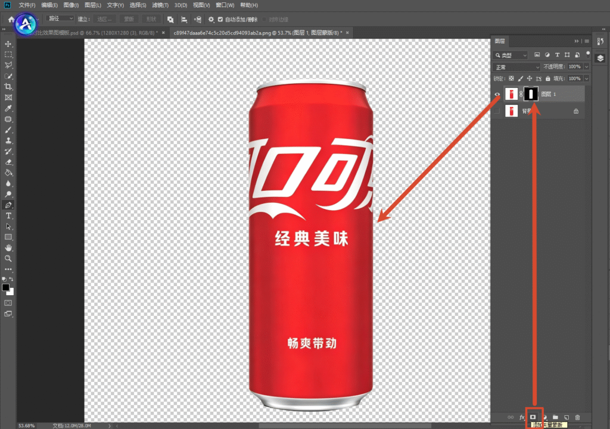The height and width of the screenshot is (429, 610).
Task: Open the 不透明度 opacity slider arrow
Action: pos(586,67)
